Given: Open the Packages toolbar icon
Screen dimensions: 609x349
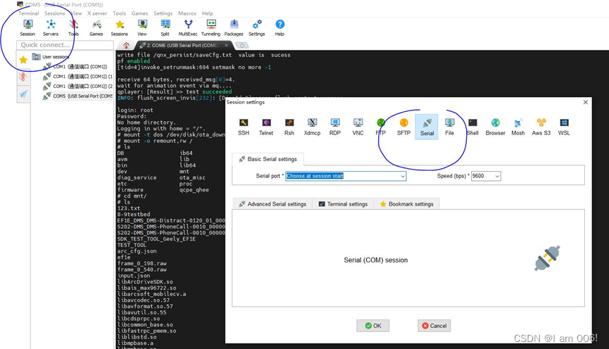Looking at the screenshot, I should point(234,28).
